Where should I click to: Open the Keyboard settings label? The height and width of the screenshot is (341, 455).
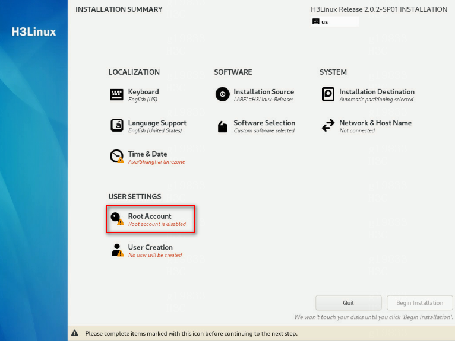coord(143,92)
